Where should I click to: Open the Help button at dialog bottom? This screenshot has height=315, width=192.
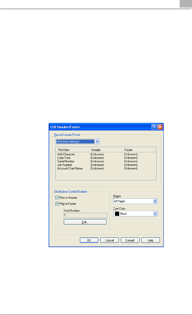(150, 240)
